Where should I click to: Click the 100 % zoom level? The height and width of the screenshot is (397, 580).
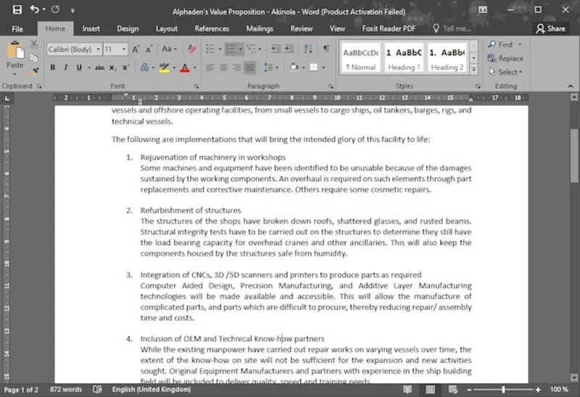click(559, 389)
